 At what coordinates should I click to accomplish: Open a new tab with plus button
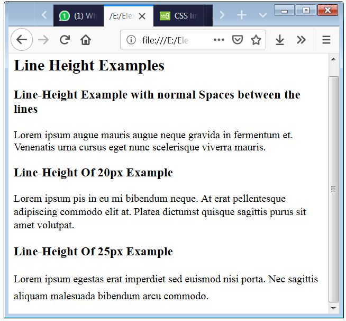242,15
